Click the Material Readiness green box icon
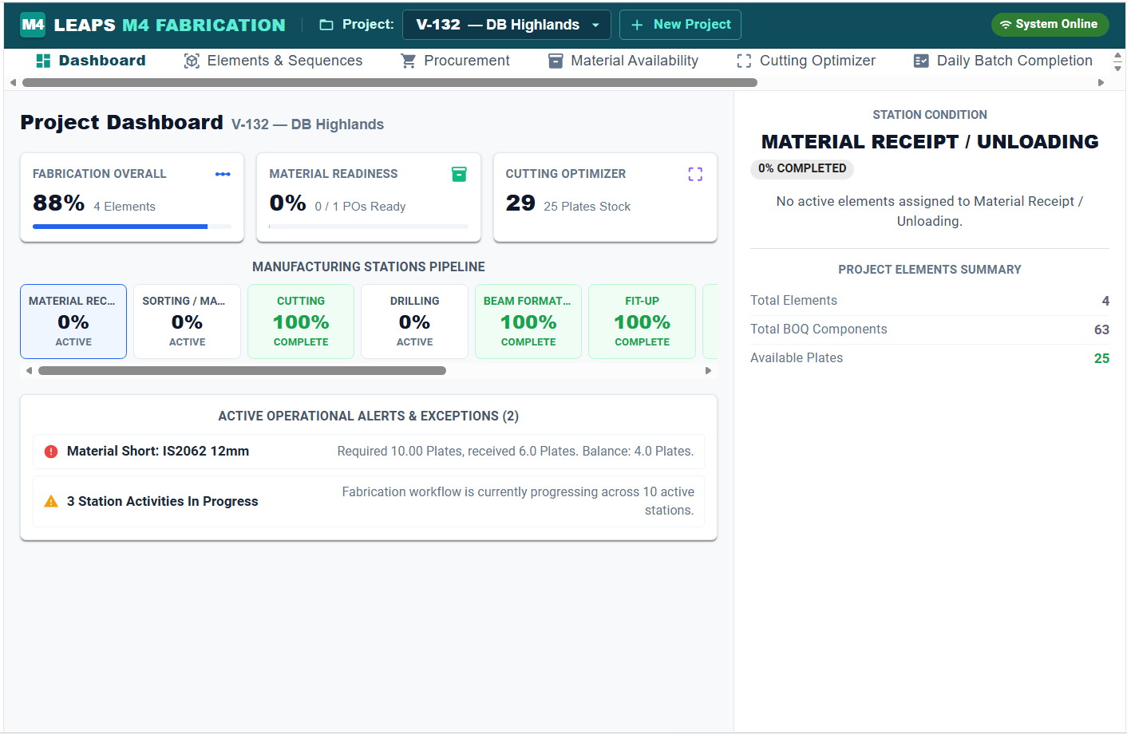 (459, 174)
